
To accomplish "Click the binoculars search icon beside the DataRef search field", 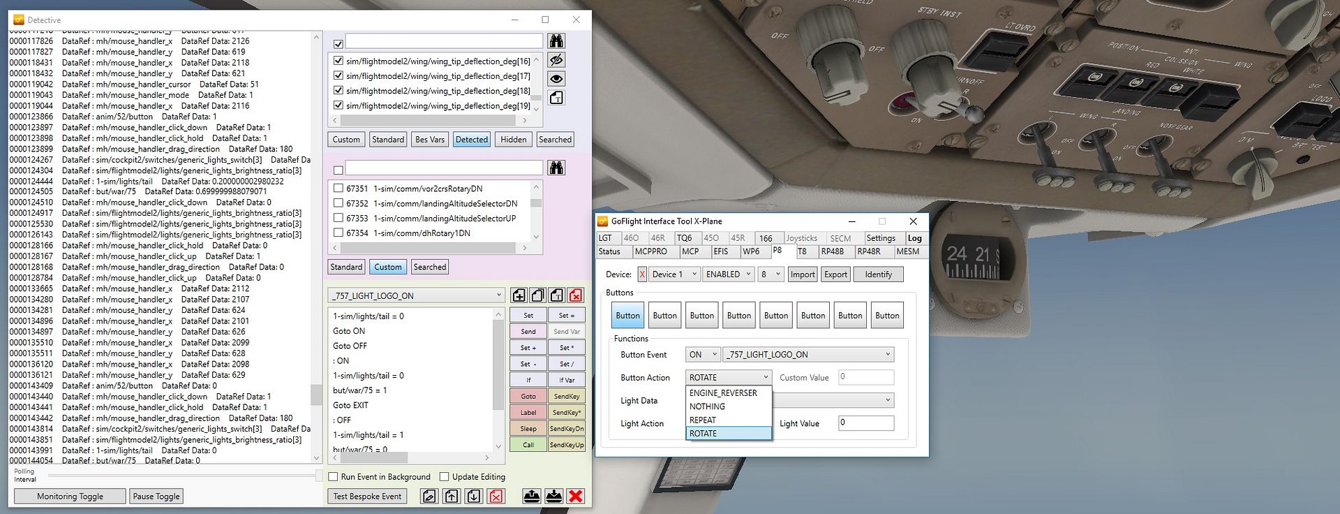I will (556, 41).
